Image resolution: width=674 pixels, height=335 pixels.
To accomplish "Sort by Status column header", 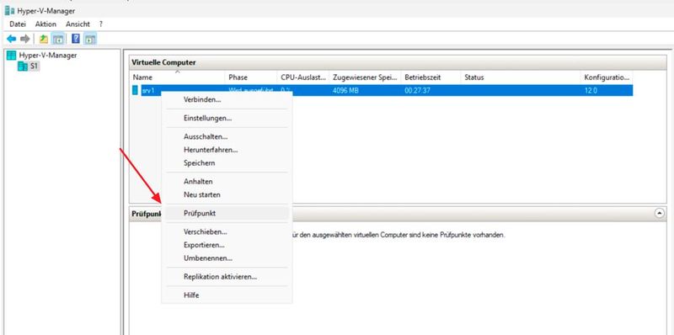I will (x=521, y=77).
